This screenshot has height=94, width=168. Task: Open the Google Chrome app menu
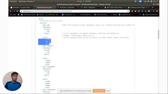tap(27, 2)
